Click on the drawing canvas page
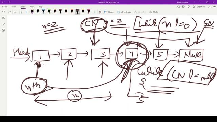The width and height of the screenshot is (217, 122). 112,65
